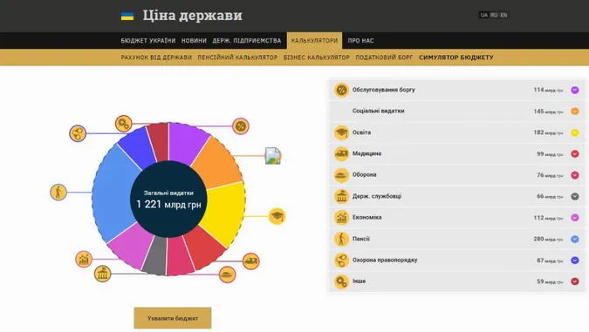Open Бізнес калькулятор

pos(316,58)
